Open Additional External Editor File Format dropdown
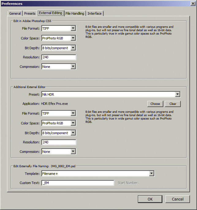The width and height of the screenshot is (197, 210). 59,113
